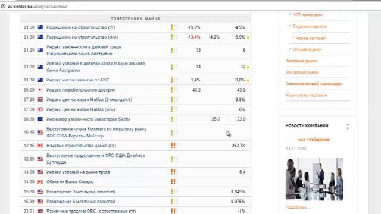The width and height of the screenshot is (381, 214).
Task: Click the Новости компании heading
Action: 307,125
